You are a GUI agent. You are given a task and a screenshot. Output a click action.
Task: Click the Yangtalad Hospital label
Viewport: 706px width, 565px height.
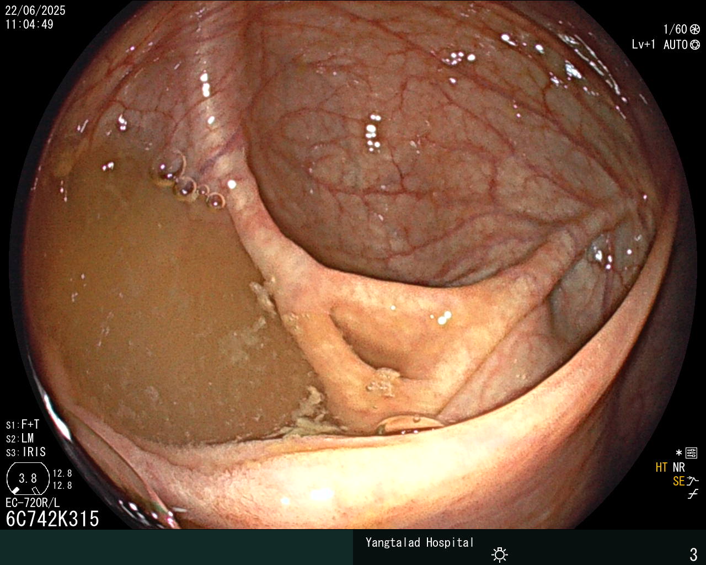coord(420,542)
